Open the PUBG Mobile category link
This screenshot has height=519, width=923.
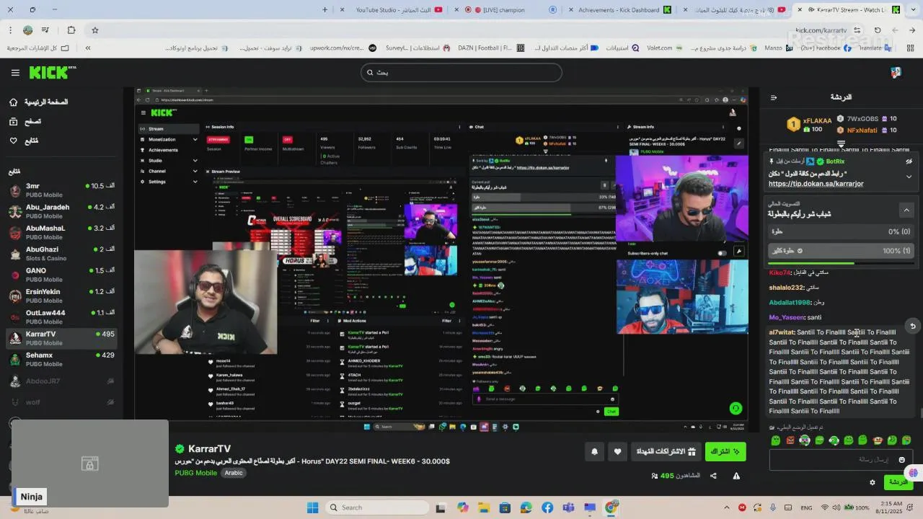[x=195, y=473]
